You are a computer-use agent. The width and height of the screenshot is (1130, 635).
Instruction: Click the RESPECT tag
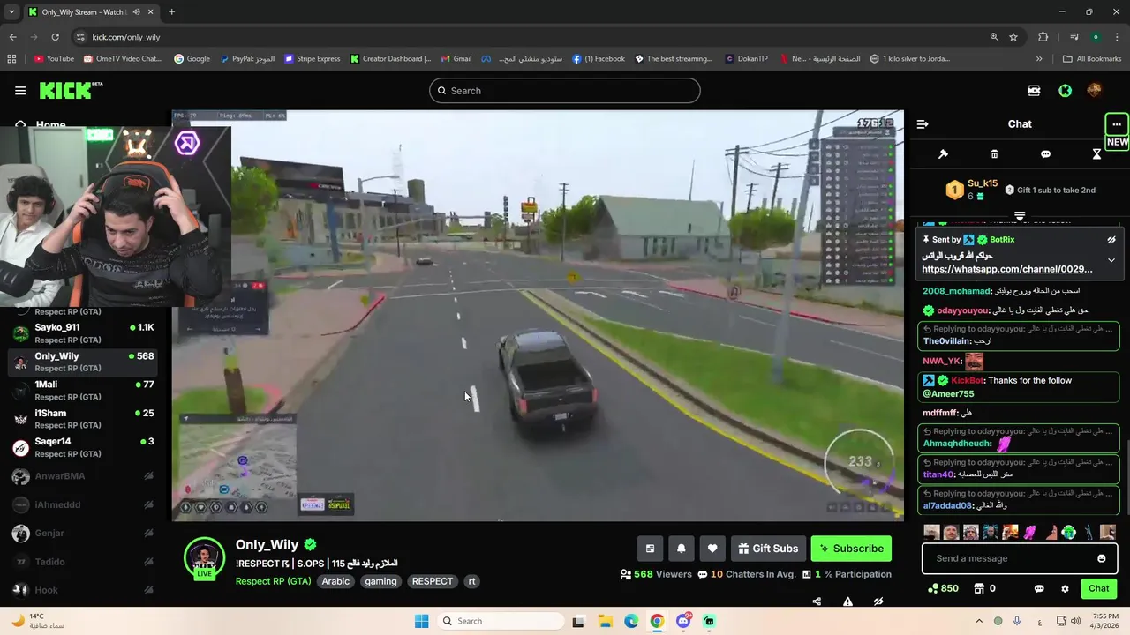point(433,581)
